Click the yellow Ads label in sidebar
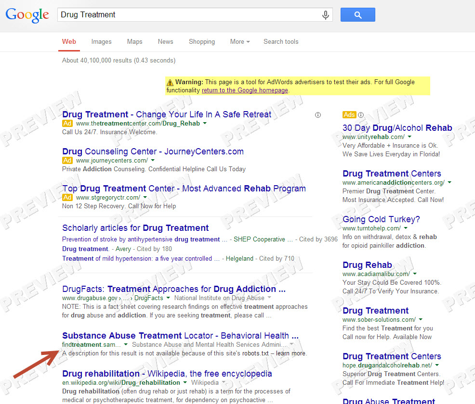 pos(349,115)
